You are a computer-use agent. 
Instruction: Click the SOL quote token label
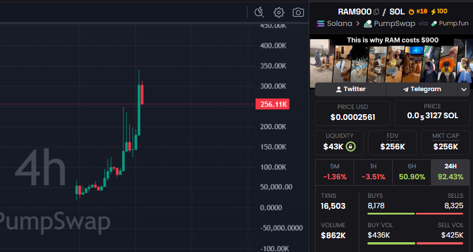[x=397, y=12]
